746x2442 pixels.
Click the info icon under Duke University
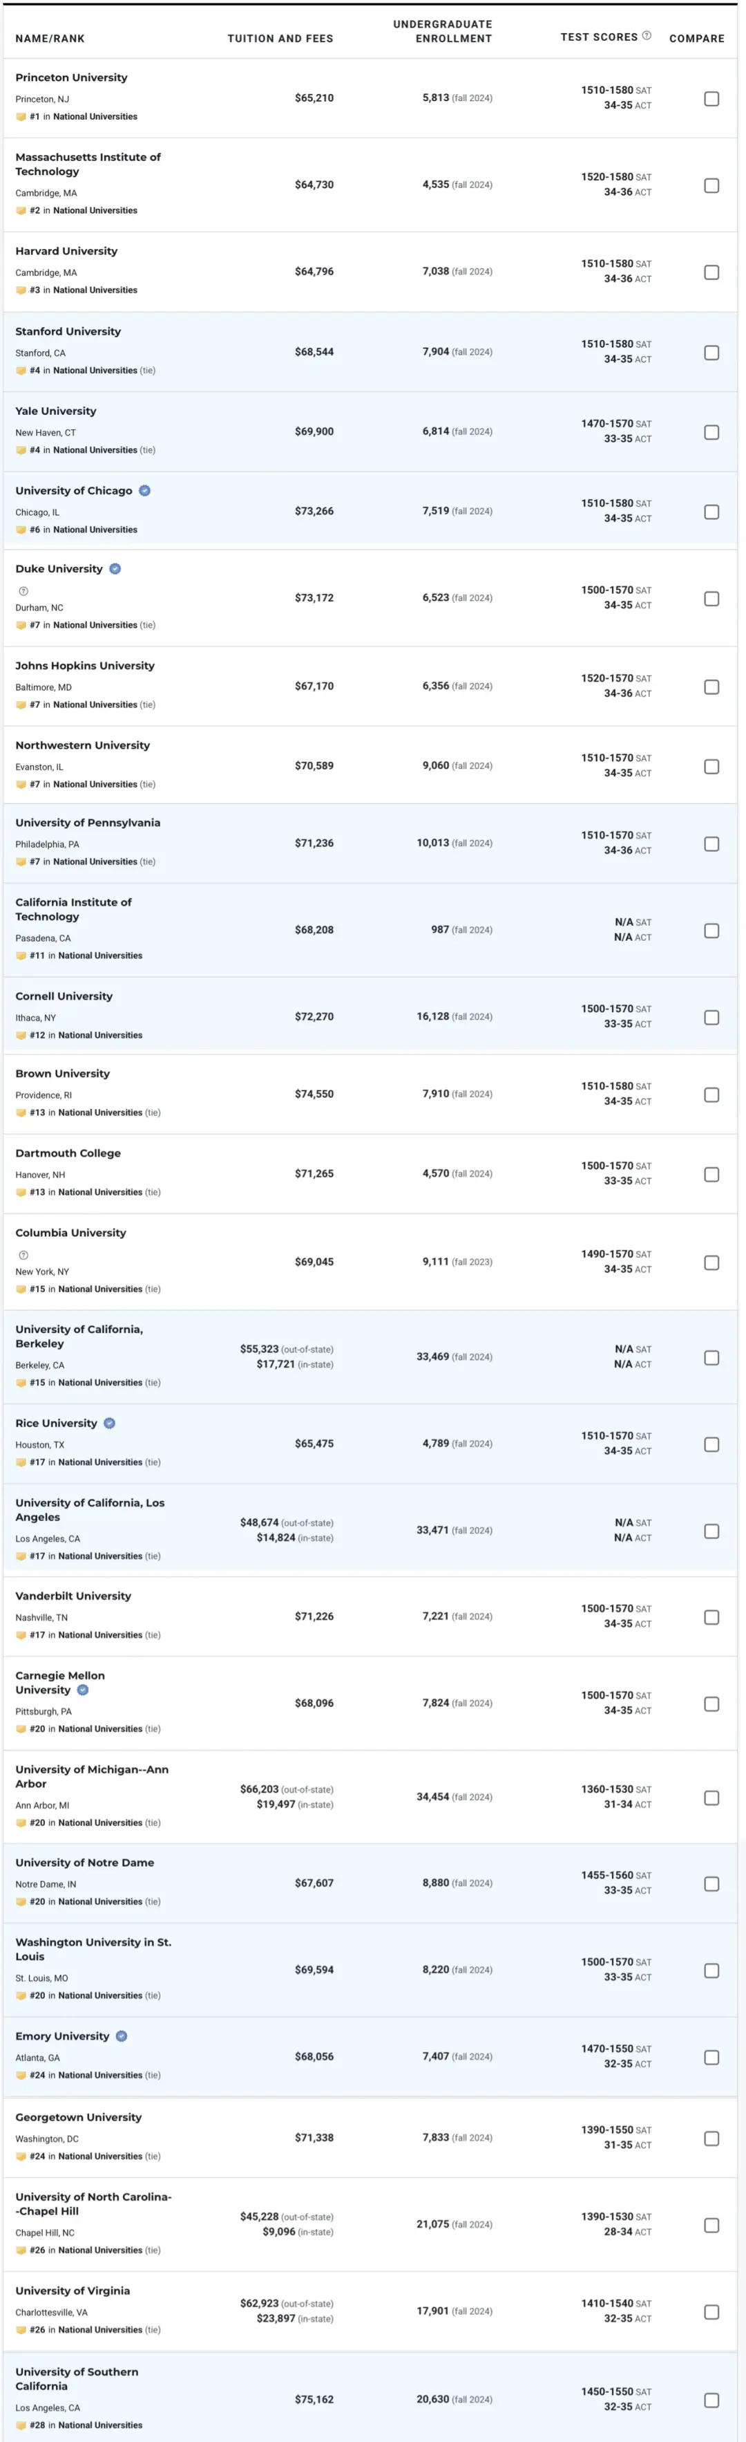(x=23, y=590)
